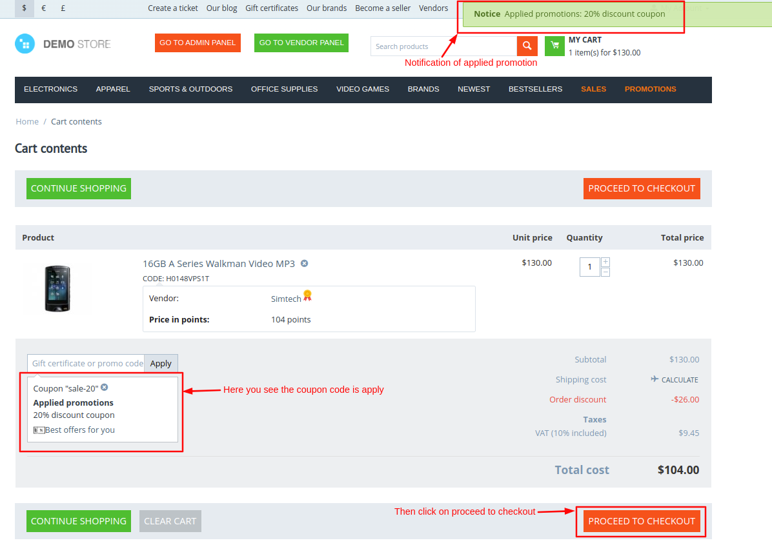The height and width of the screenshot is (545, 772).
Task: Click top Proceed to Checkout button
Action: tap(642, 188)
